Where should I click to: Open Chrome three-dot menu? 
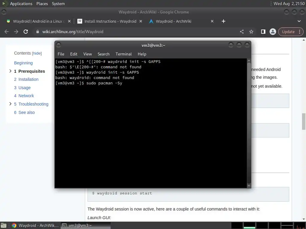tap(299, 32)
